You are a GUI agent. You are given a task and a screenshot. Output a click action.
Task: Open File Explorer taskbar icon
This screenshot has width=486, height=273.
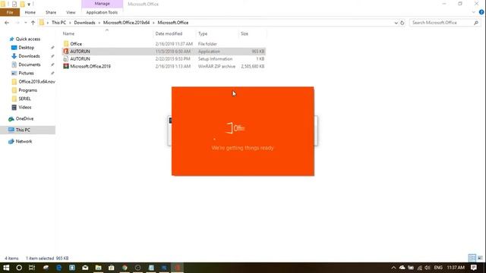point(98,268)
